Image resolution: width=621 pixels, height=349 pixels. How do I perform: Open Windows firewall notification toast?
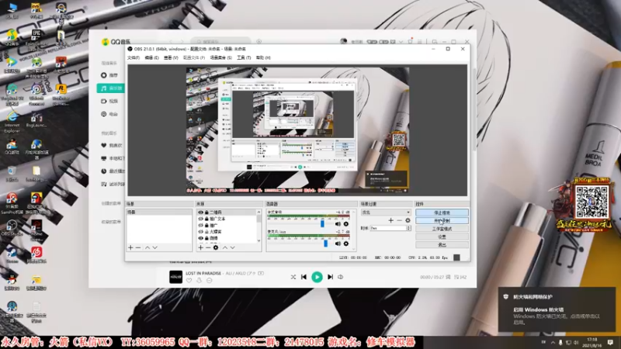557,310
